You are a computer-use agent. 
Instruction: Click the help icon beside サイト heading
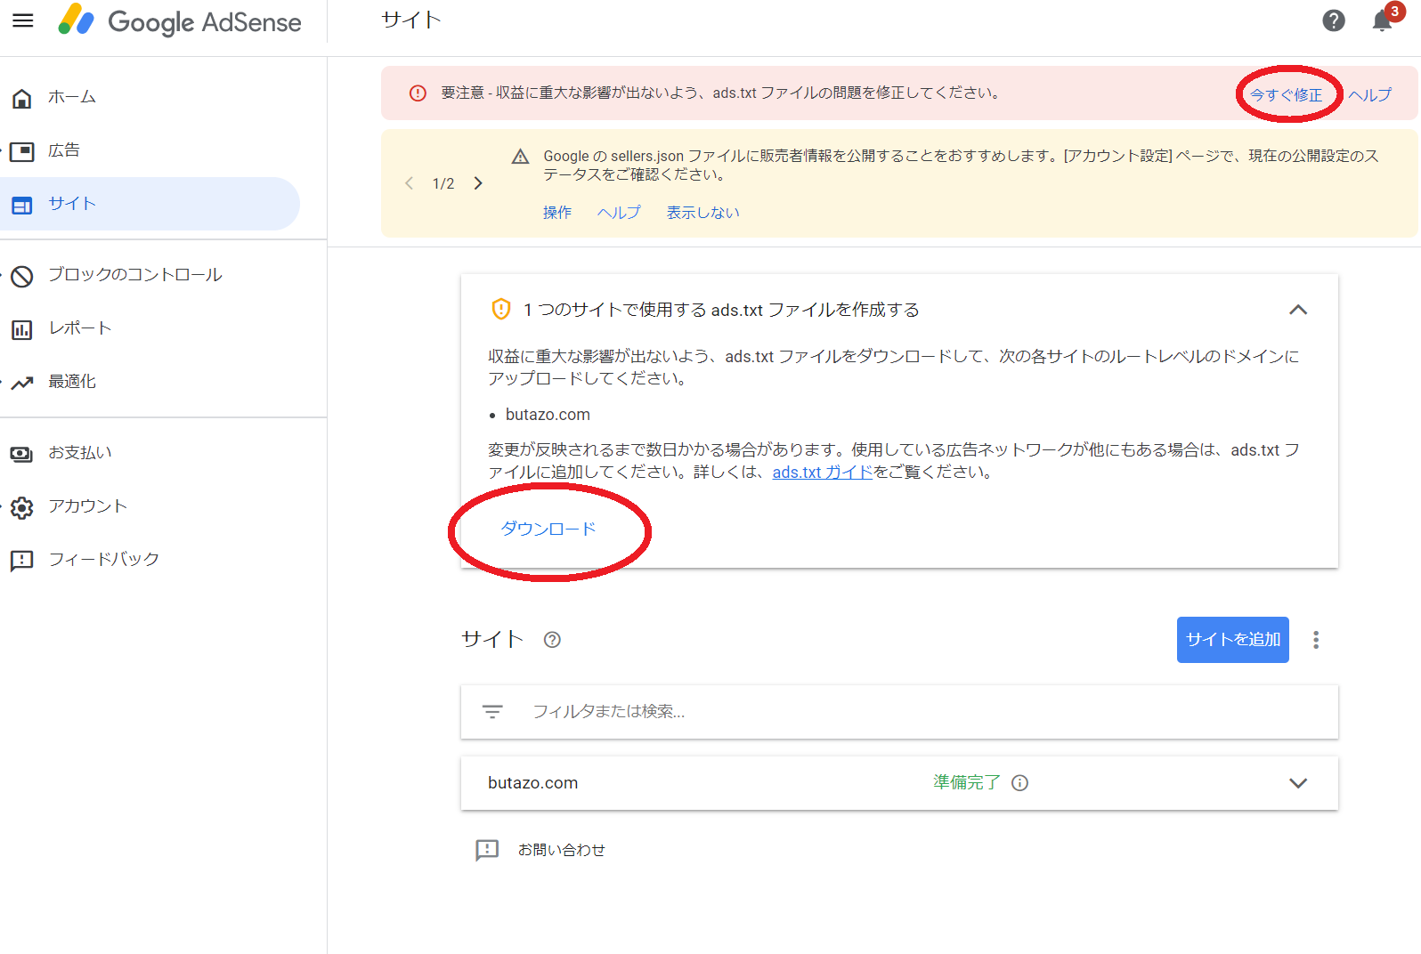tap(552, 640)
